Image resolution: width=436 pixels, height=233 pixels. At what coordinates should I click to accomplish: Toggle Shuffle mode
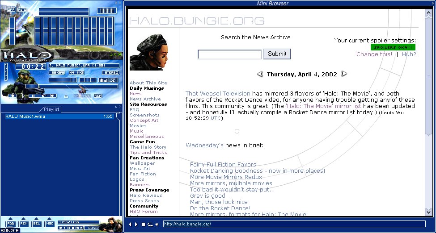82,96
